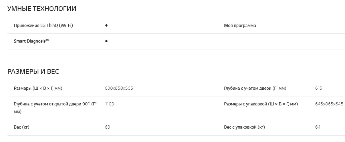Select the Моя программа label
345x142 pixels.
[240, 25]
